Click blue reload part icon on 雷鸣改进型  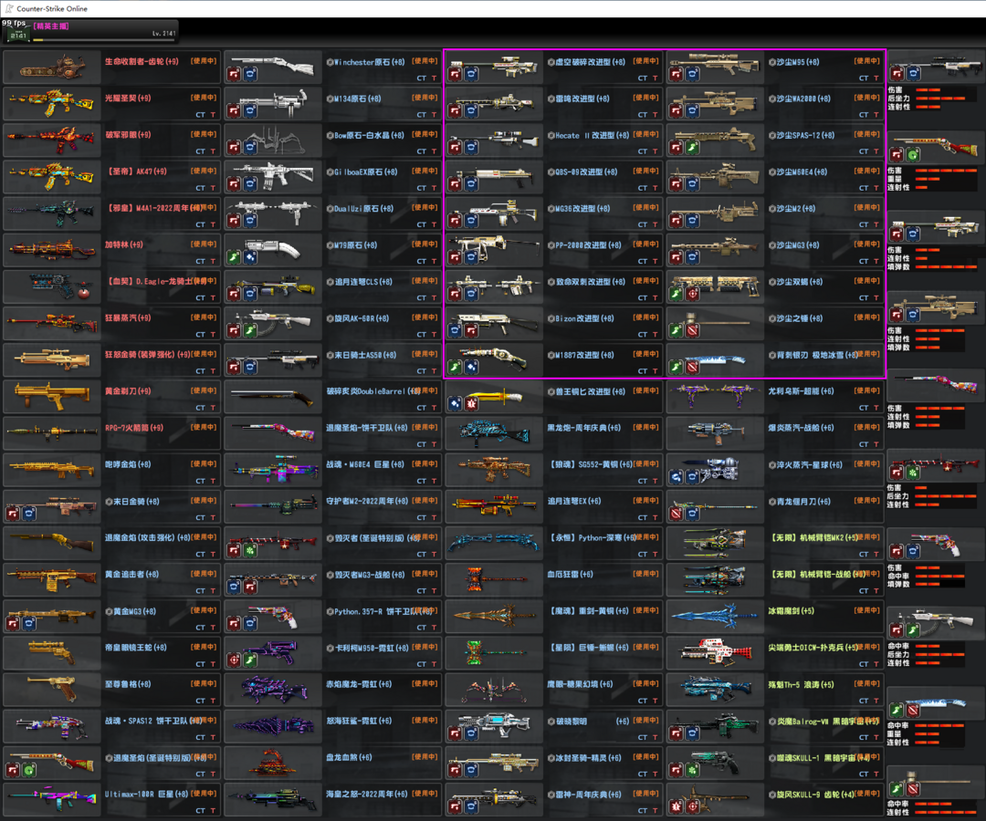pos(472,111)
